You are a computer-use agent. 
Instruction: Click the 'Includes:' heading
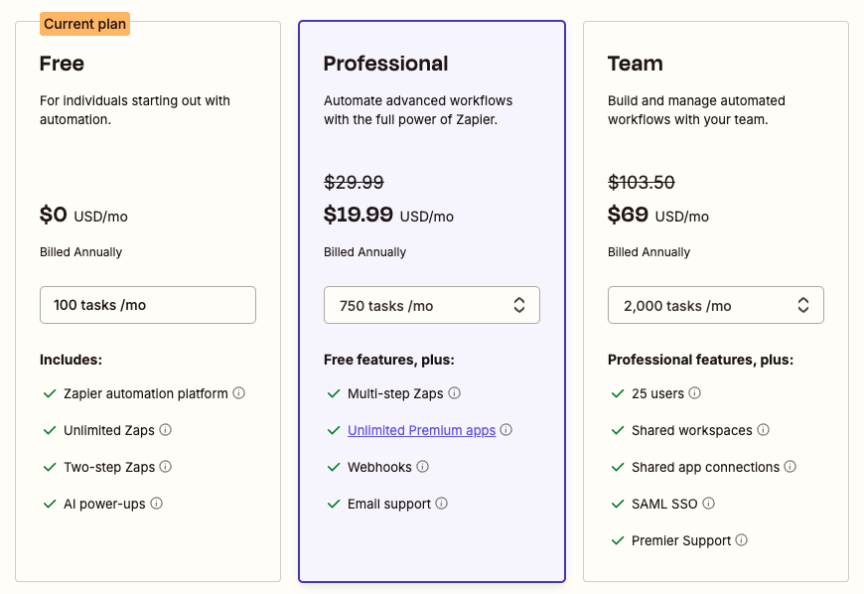(71, 360)
